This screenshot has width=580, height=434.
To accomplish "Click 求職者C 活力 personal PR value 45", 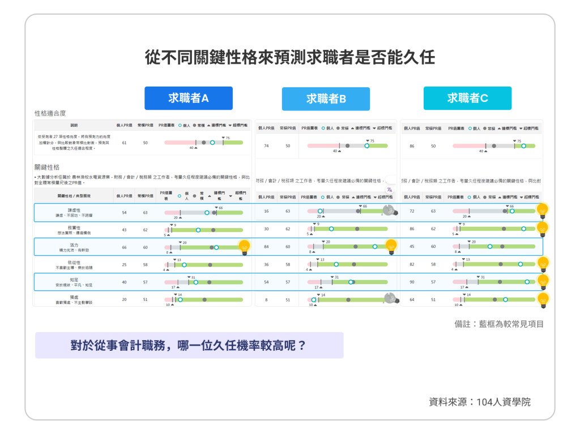I will tap(412, 246).
